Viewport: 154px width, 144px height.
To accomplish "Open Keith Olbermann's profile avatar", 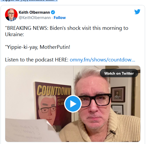I will 11,15.
